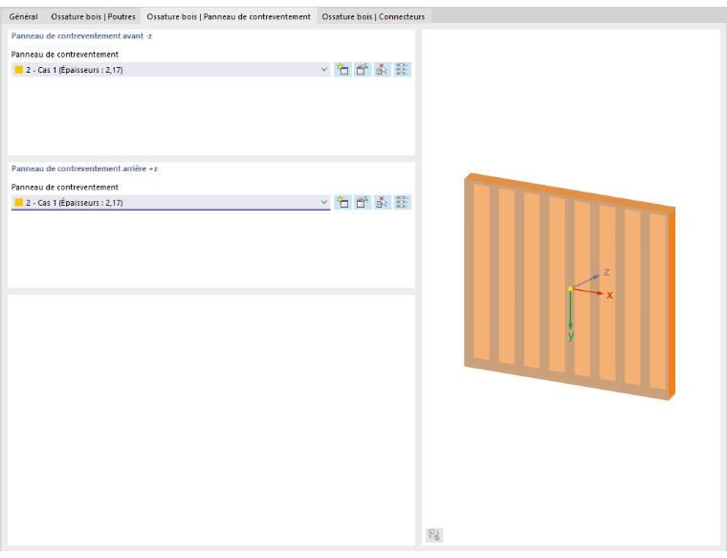Click the green y axis arrow in preview
The width and height of the screenshot is (727, 558).
[x=571, y=313]
